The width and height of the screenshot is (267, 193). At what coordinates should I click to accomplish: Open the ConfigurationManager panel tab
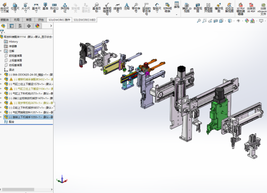(x=20, y=26)
